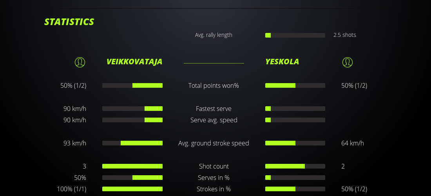Click Yeskola's Serve avg. speed bar
Image resolution: width=431 pixels, height=196 pixels.
click(295, 120)
